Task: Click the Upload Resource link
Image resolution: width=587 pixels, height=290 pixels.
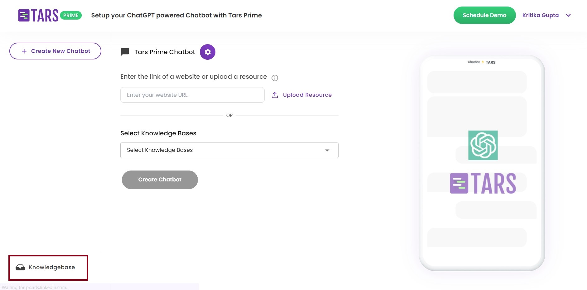Action: tap(307, 95)
